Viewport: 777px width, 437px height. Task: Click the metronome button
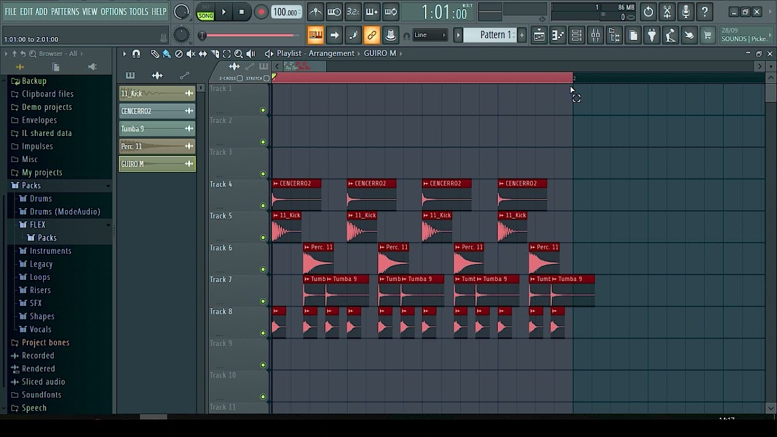point(316,12)
